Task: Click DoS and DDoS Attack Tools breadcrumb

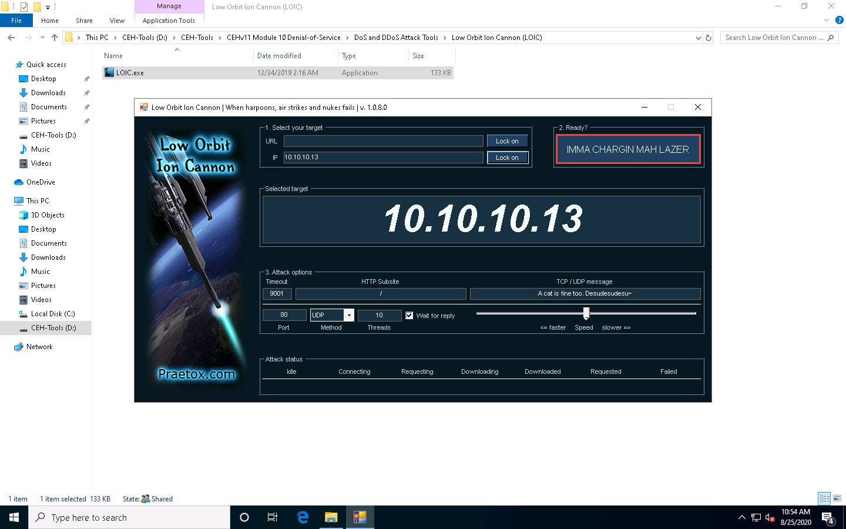Action: tap(396, 38)
